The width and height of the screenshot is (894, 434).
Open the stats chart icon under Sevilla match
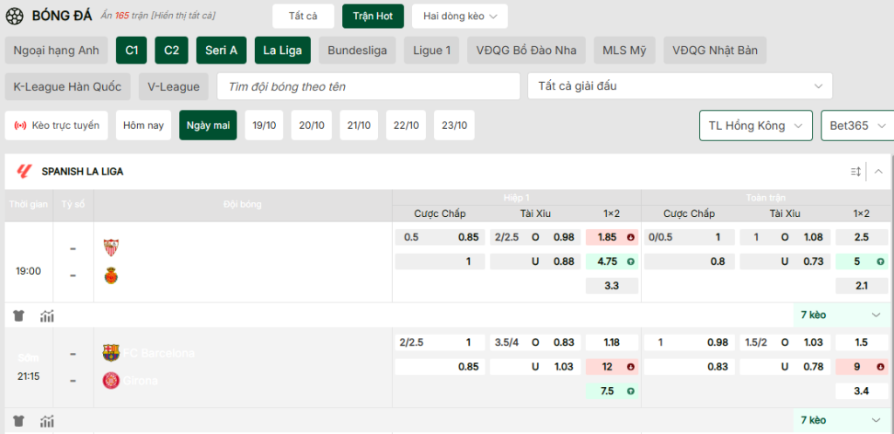click(x=47, y=315)
